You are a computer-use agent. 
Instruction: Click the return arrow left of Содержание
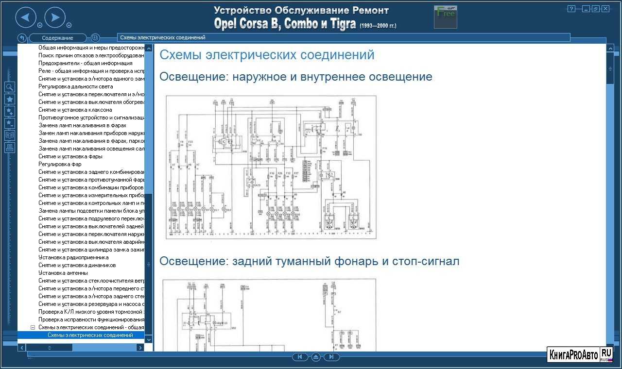click(22, 38)
